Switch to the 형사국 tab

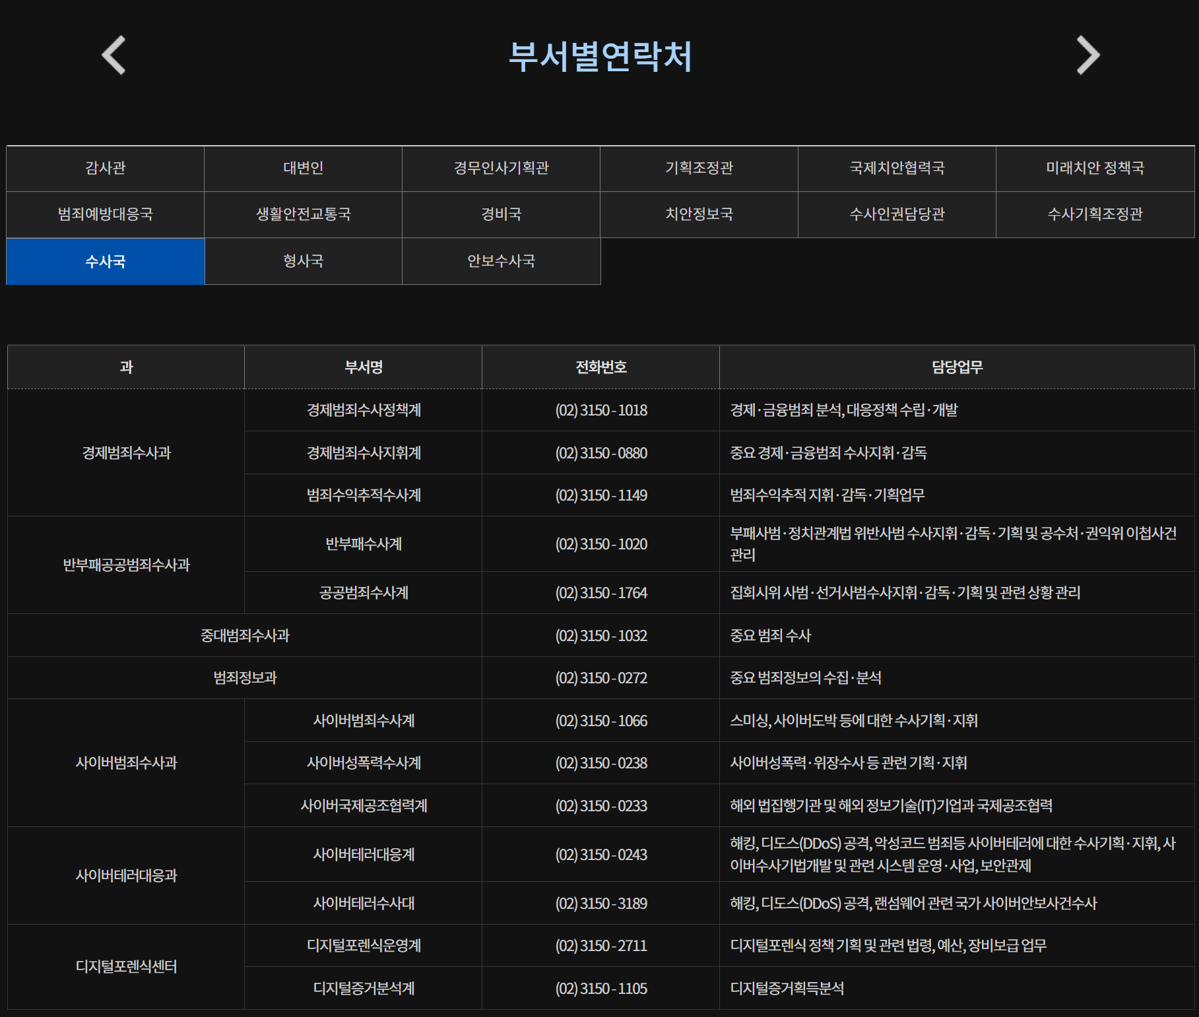(304, 261)
